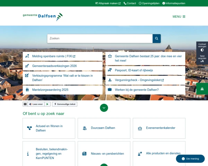The height and width of the screenshot is (166, 208).
Task: Click the Verkiezingsprogramma checkbox icon
Action: pyautogui.click(x=27, y=75)
